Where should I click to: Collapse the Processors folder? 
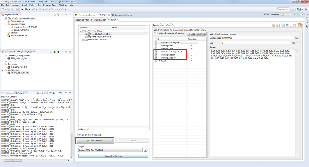(3, 64)
